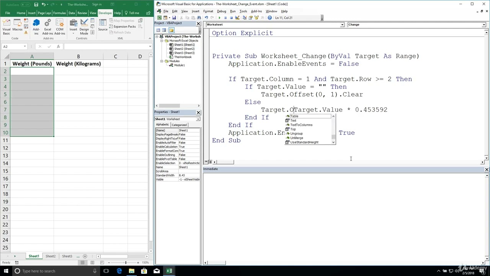Click the XML Source button
The image size is (490, 276).
[x=103, y=25]
